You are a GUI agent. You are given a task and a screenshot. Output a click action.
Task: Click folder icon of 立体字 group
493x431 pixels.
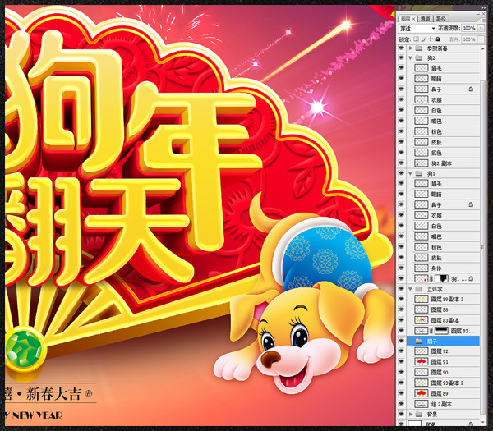click(x=418, y=289)
